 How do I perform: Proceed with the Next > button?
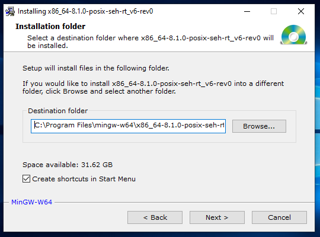pyautogui.click(x=217, y=217)
